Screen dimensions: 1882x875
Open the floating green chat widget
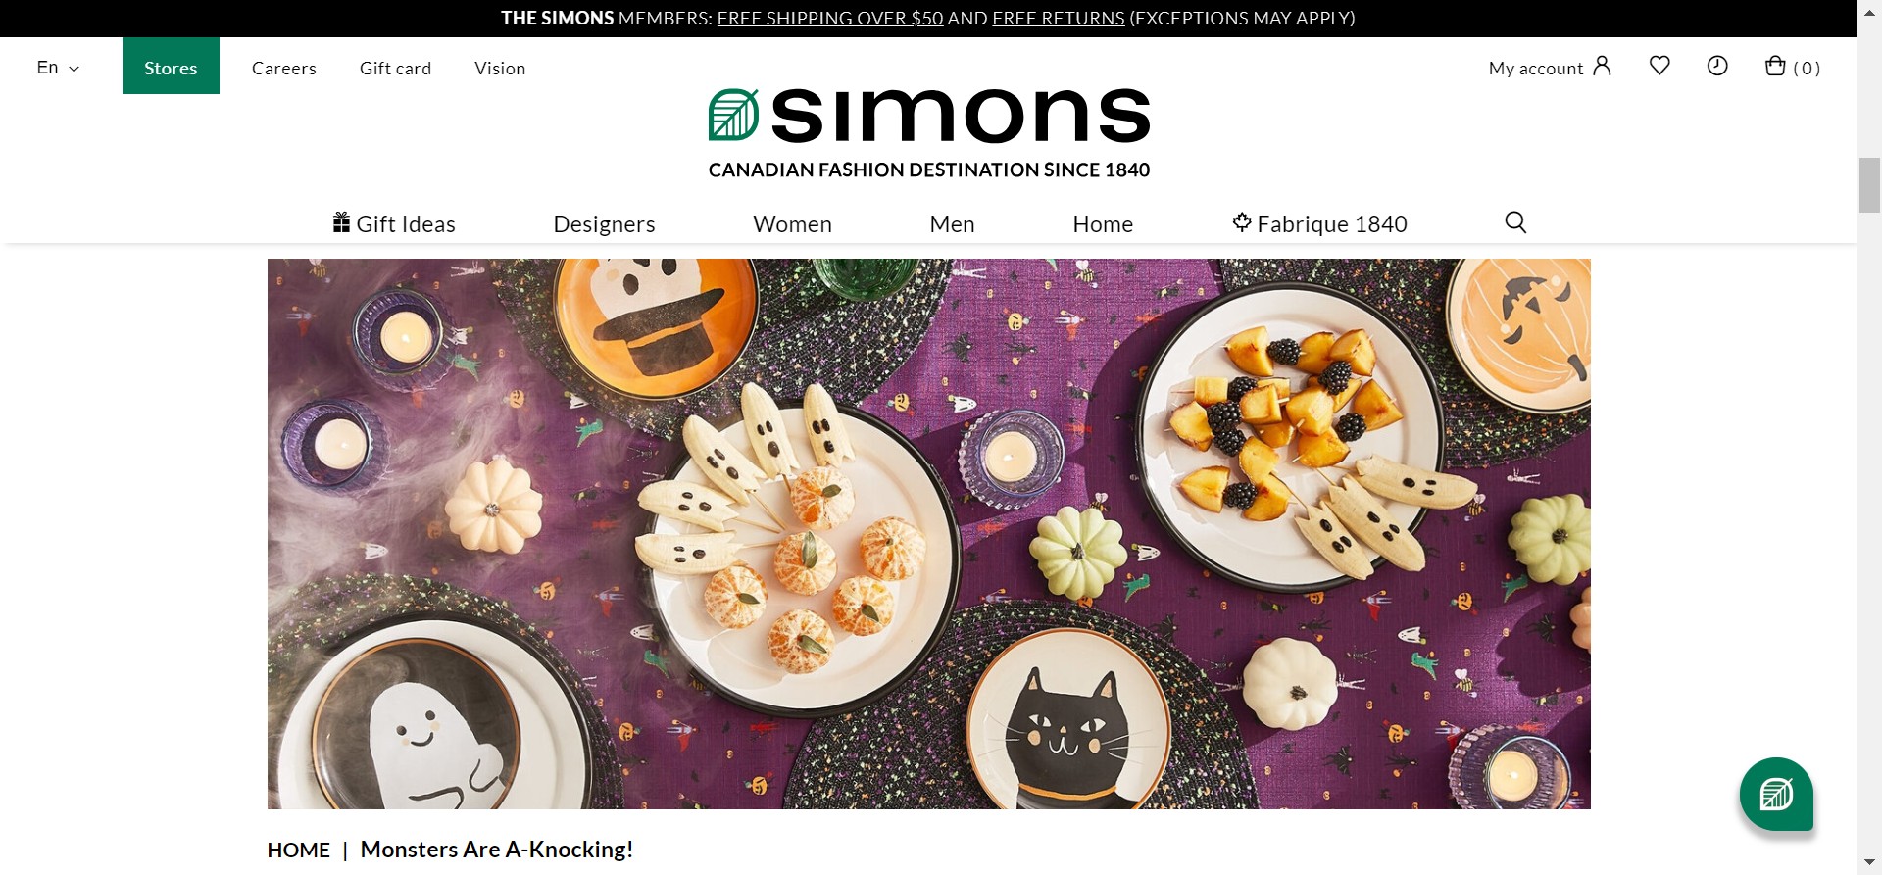(x=1776, y=794)
